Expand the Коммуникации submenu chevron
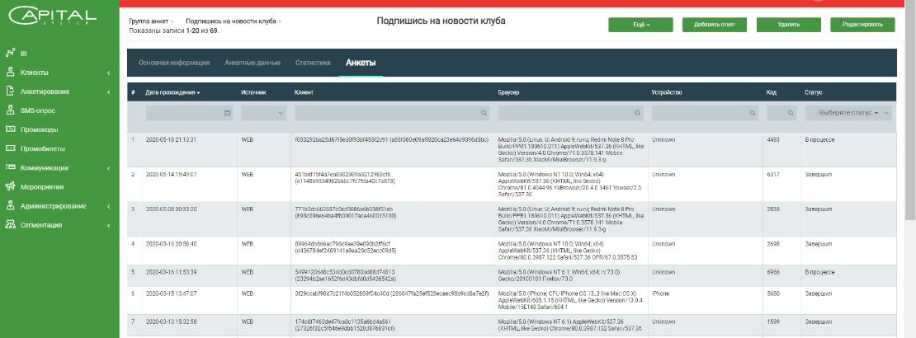 click(x=109, y=168)
